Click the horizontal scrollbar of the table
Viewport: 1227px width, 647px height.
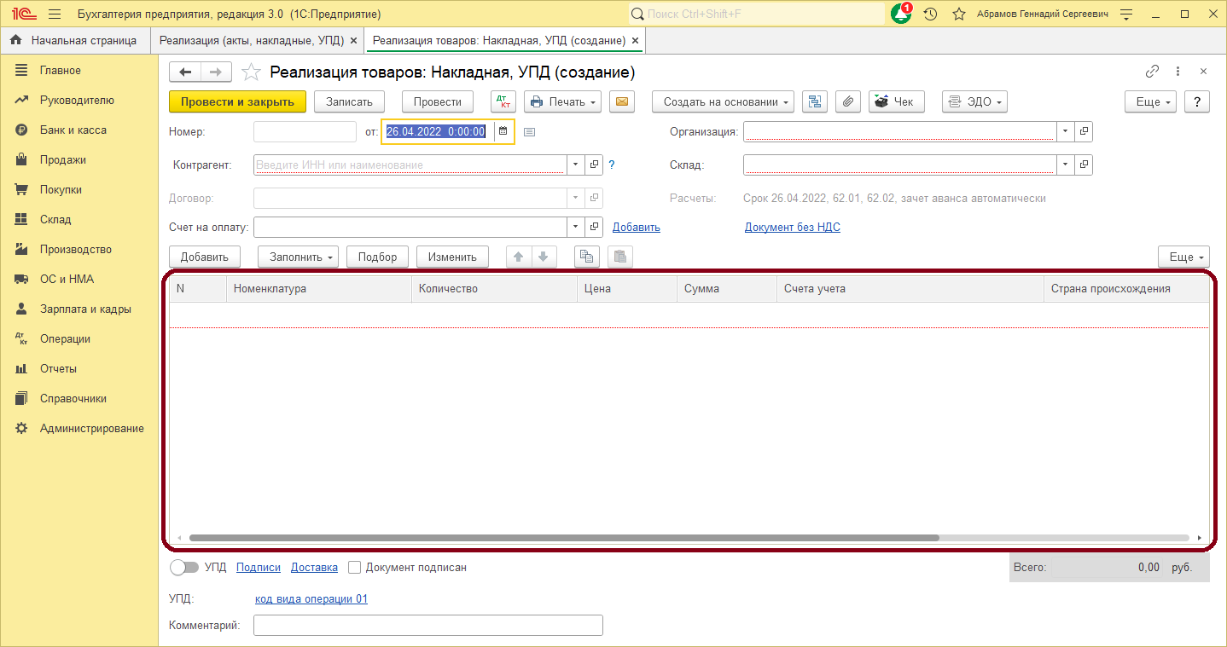563,538
